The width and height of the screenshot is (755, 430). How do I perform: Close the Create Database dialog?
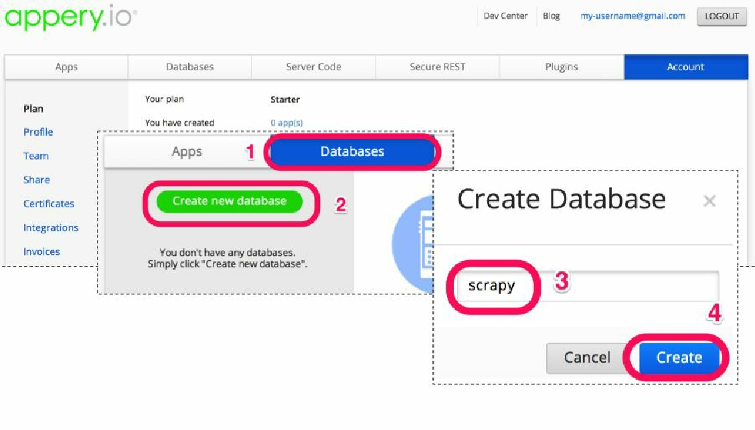[x=709, y=201]
